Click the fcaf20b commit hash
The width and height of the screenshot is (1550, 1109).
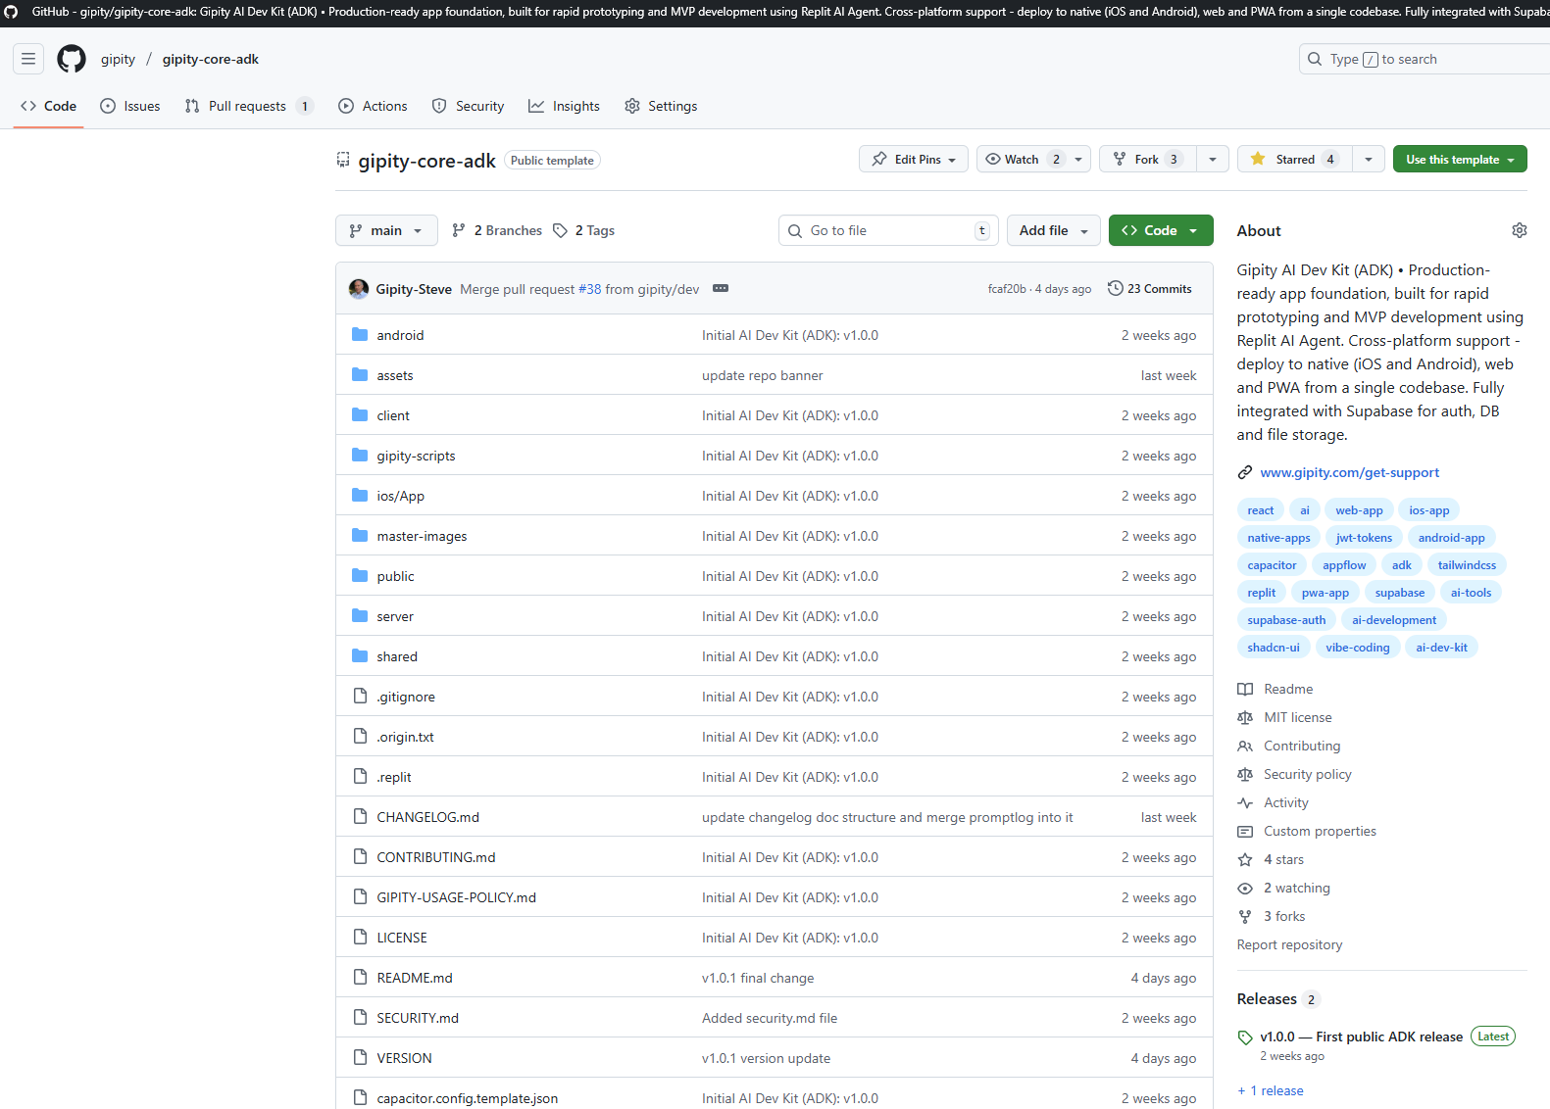tap(1007, 289)
